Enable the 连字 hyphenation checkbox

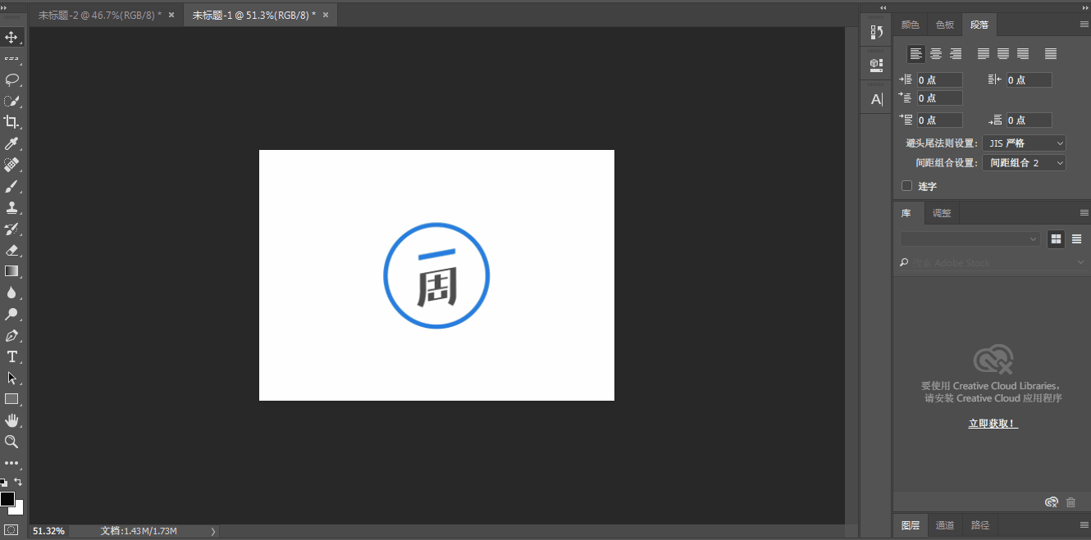(x=906, y=186)
